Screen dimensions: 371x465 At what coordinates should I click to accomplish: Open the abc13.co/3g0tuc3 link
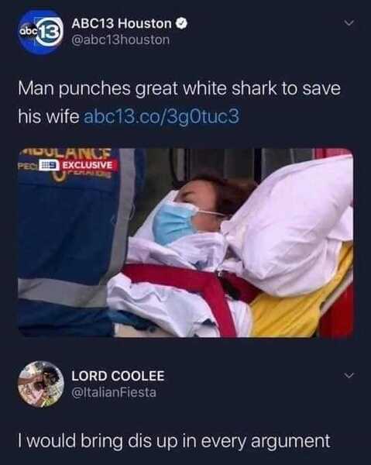(x=162, y=116)
